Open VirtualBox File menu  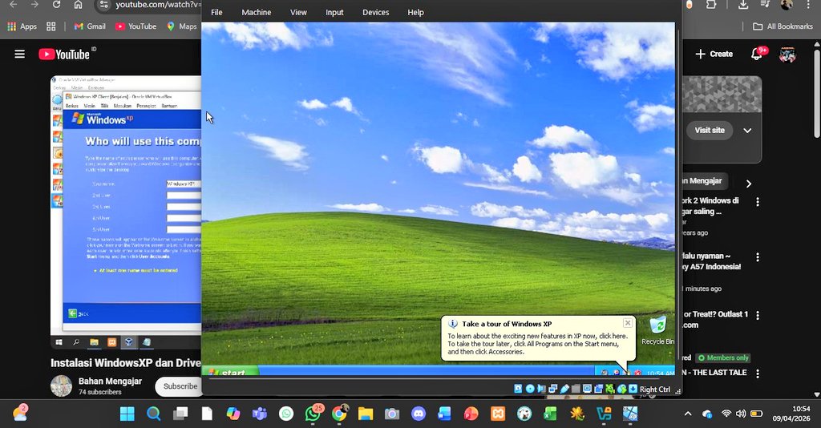[216, 12]
